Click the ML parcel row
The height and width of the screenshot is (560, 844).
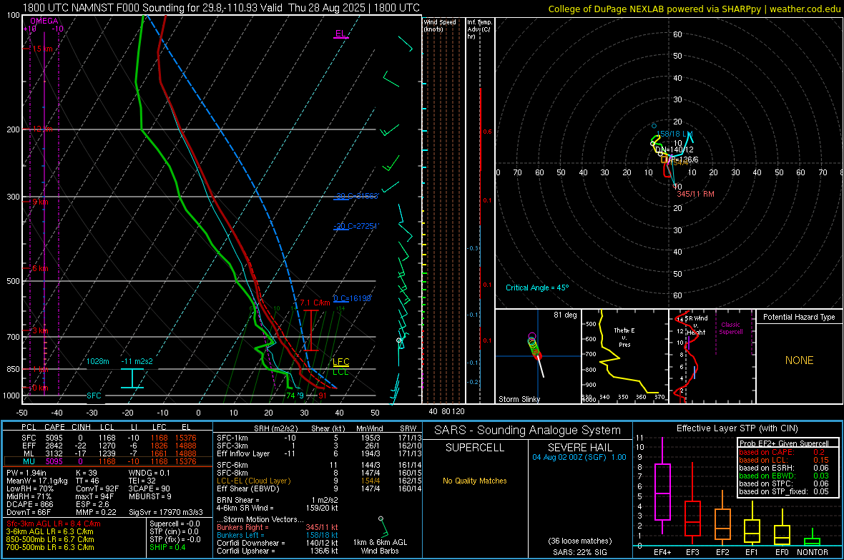click(x=108, y=453)
